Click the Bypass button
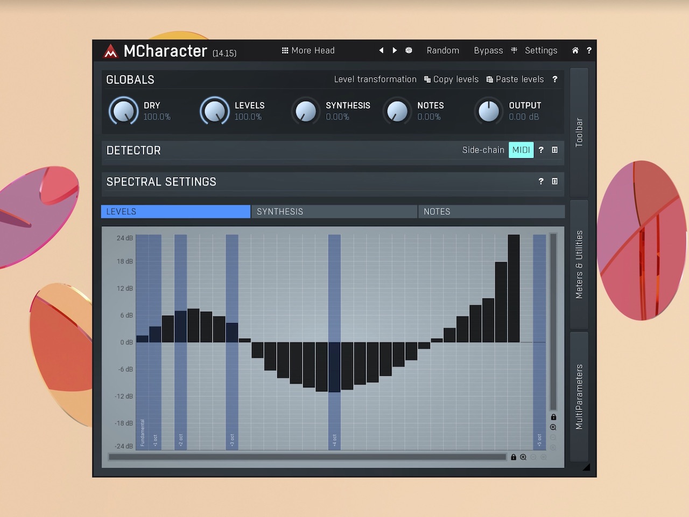The width and height of the screenshot is (689, 517). [488, 50]
